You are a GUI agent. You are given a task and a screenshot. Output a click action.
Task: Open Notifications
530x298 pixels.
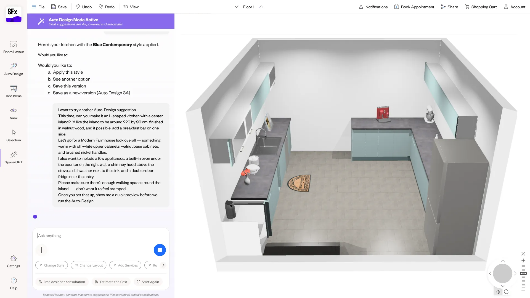(373, 7)
